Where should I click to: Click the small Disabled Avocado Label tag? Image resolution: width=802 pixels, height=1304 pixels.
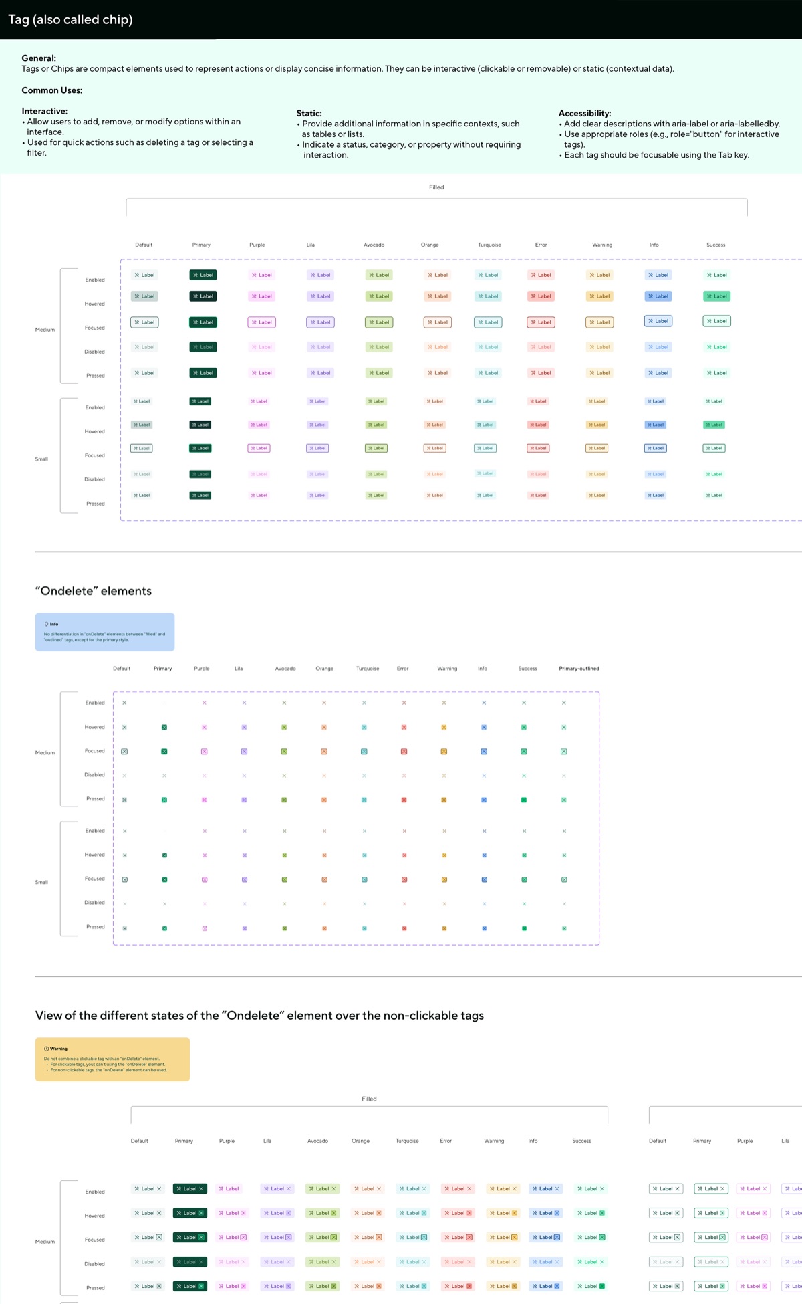pos(376,474)
